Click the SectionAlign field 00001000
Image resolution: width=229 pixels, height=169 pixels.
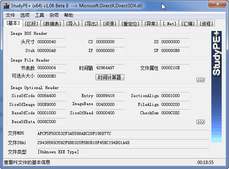click(175, 96)
